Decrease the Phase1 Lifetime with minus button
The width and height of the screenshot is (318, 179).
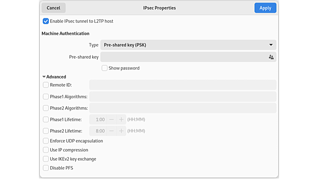pyautogui.click(x=112, y=120)
